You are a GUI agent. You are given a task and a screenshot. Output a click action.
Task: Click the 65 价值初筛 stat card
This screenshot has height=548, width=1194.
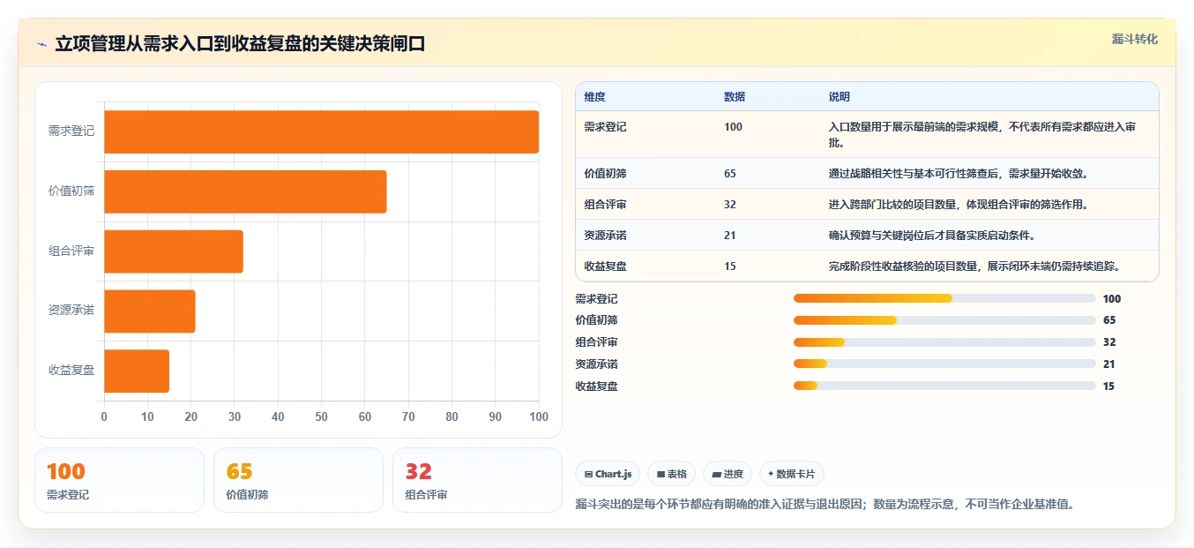[298, 480]
